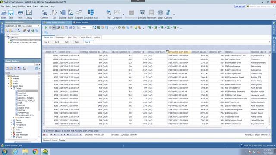Click the results grid horizontal scrollbar
276x155 pixels.
click(x=133, y=127)
